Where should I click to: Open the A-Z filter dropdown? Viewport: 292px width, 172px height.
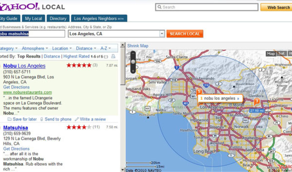[105, 48]
